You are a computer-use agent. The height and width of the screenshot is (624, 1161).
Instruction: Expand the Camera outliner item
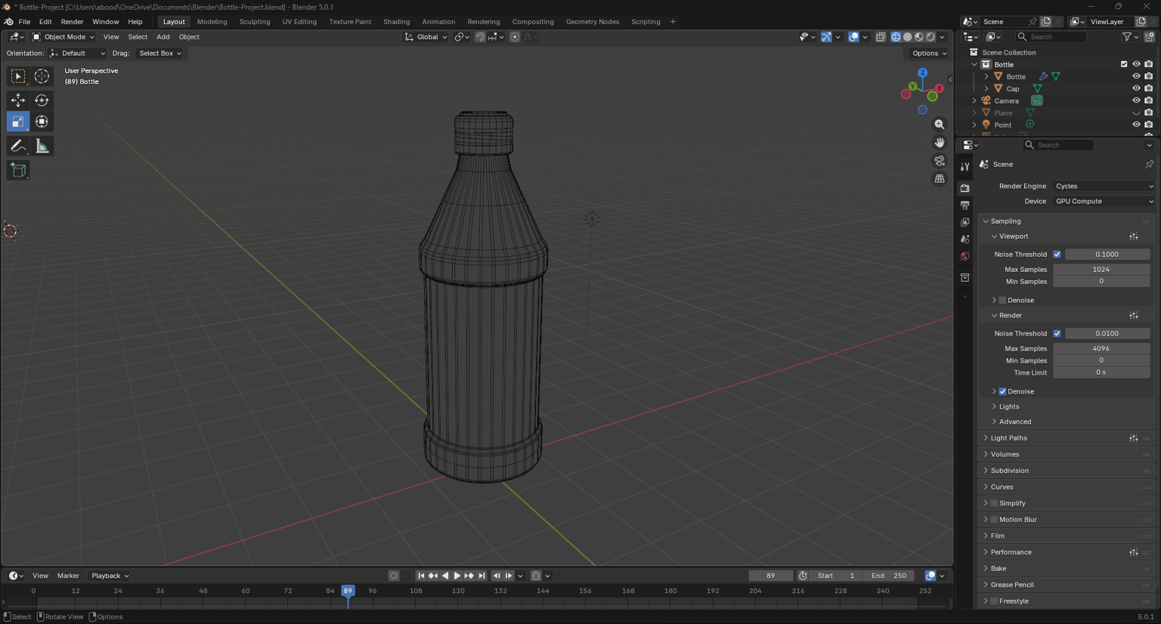(974, 100)
